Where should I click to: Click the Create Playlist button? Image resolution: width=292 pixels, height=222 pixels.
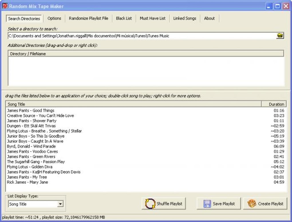click(265, 204)
